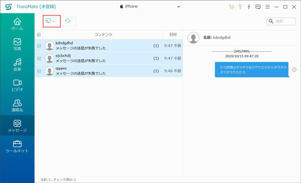The height and width of the screenshot is (183, 301).
Task: Click the qqqws contact avatar
Action: 49,71
